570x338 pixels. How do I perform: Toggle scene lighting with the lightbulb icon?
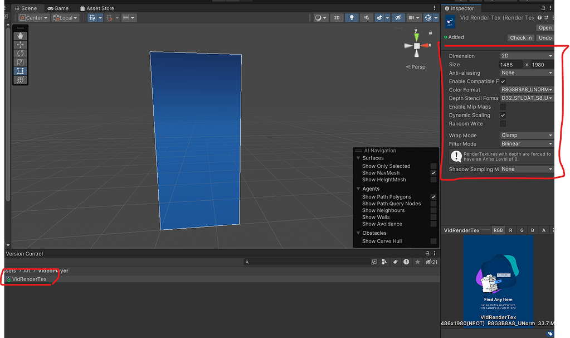click(352, 17)
